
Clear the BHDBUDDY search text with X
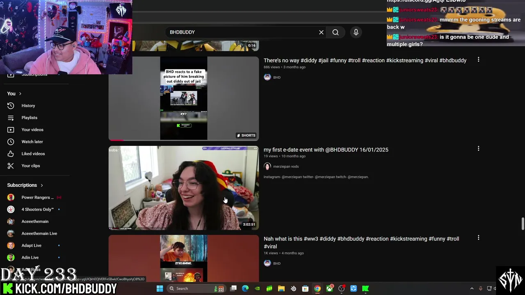pyautogui.click(x=321, y=32)
